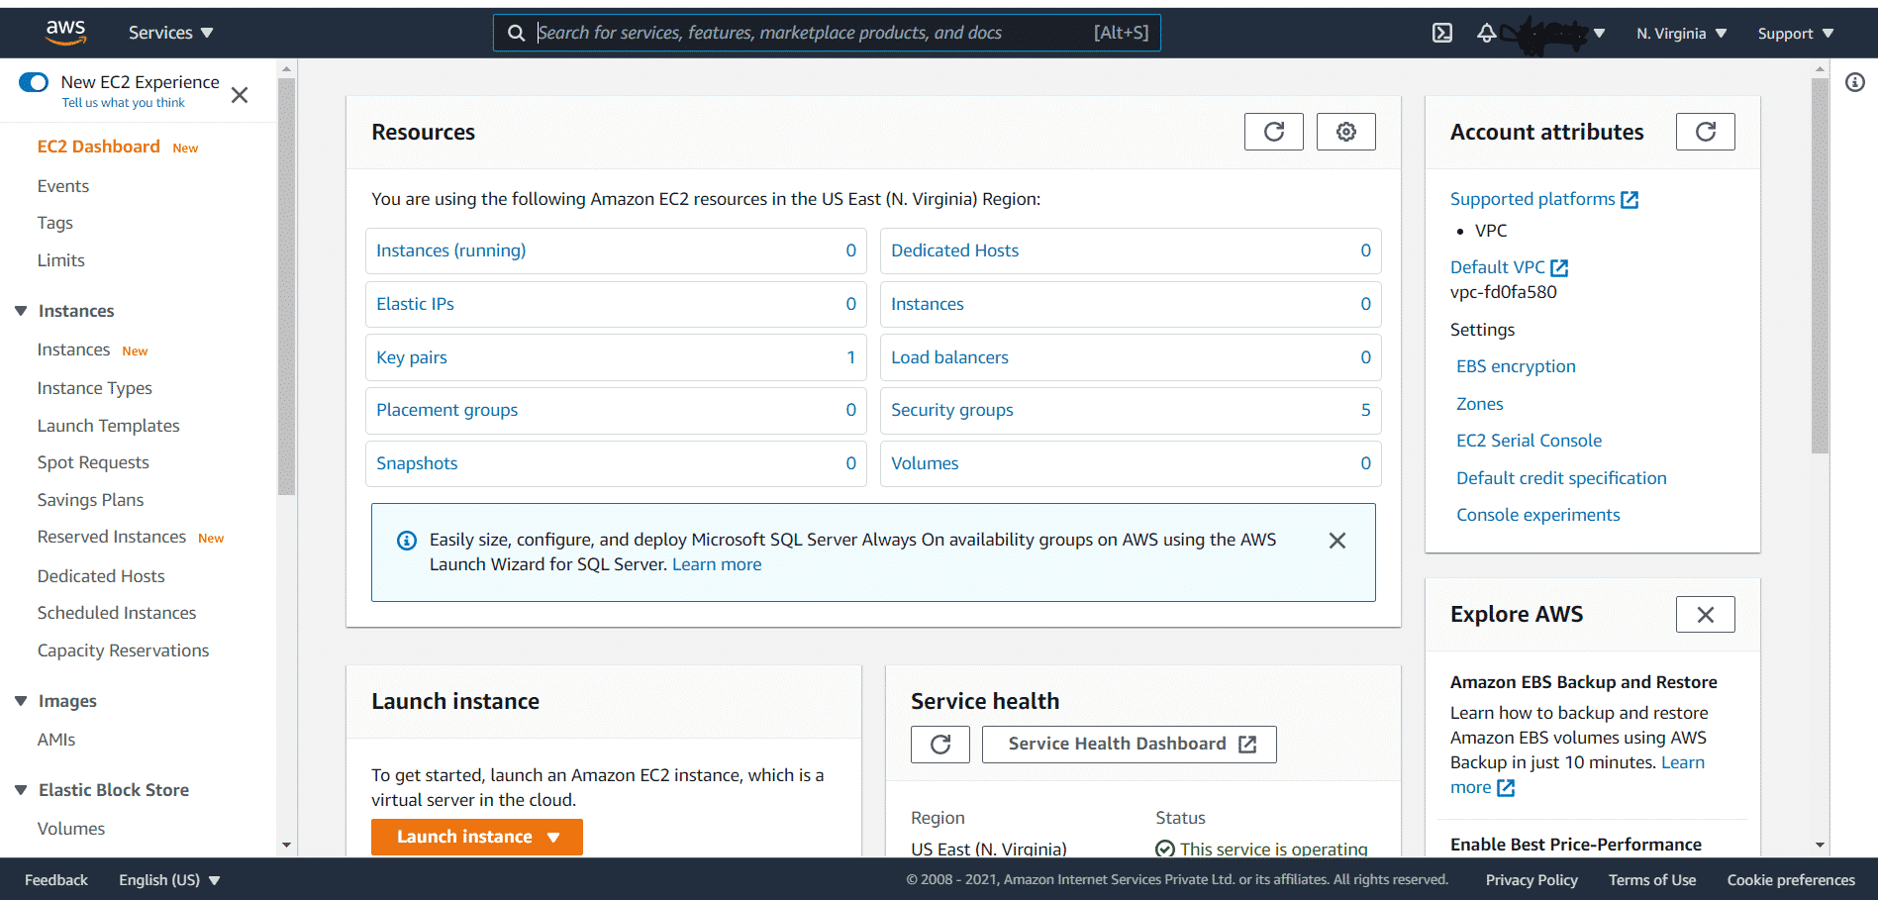Open the Key pairs resource link
The image size is (1878, 900).
[412, 357]
